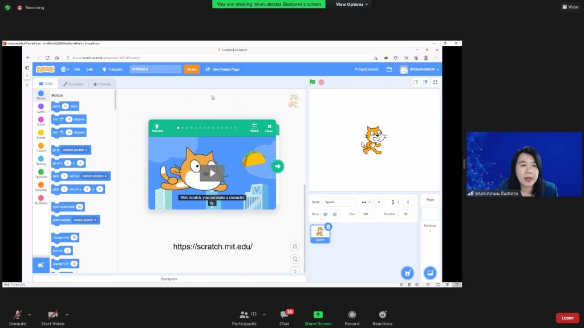Unmute the Zoom microphone
Image resolution: width=584 pixels, height=328 pixels.
point(17,318)
